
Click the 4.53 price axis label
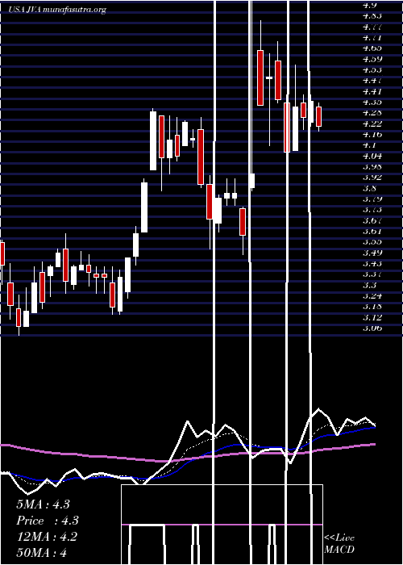(x=372, y=69)
